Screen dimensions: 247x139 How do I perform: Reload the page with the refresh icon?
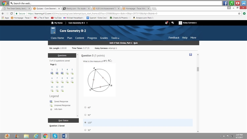click(x=11, y=14)
